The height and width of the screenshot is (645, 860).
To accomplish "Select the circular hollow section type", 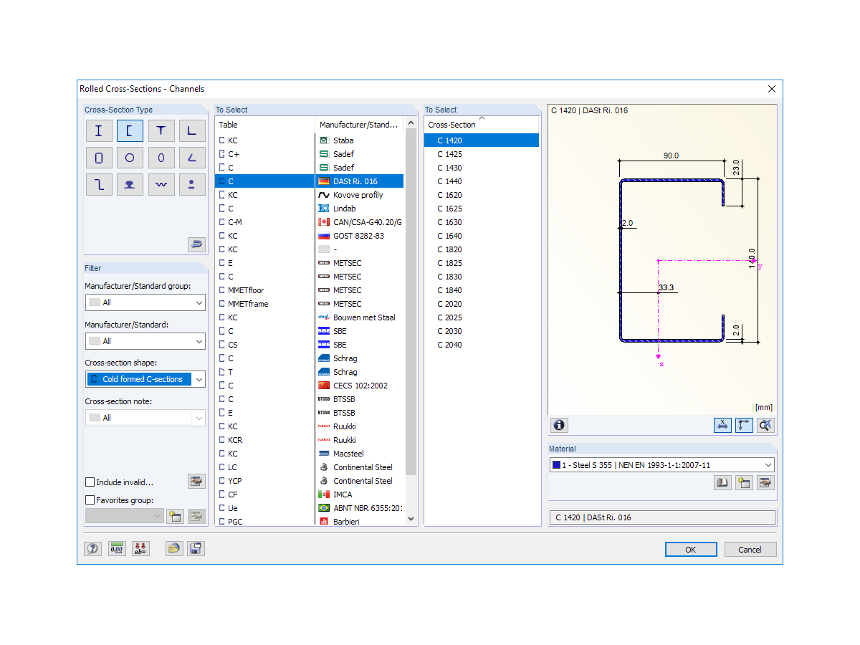I will coord(130,158).
